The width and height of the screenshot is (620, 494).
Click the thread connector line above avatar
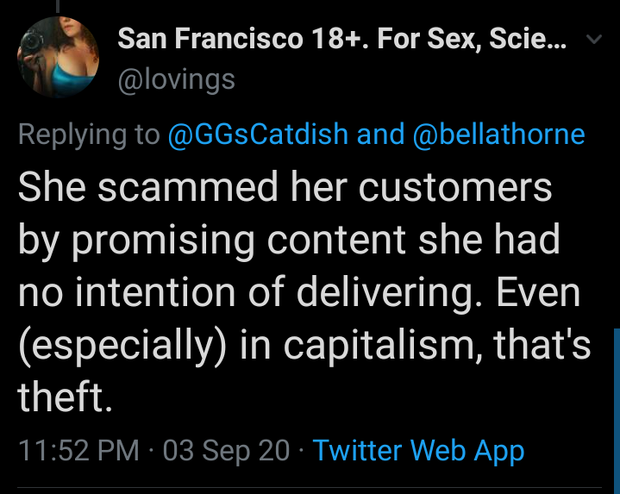pos(58,5)
